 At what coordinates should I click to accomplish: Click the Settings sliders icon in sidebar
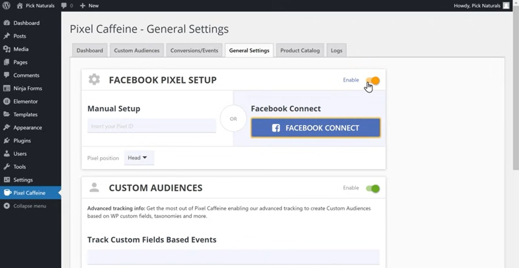click(x=6, y=180)
